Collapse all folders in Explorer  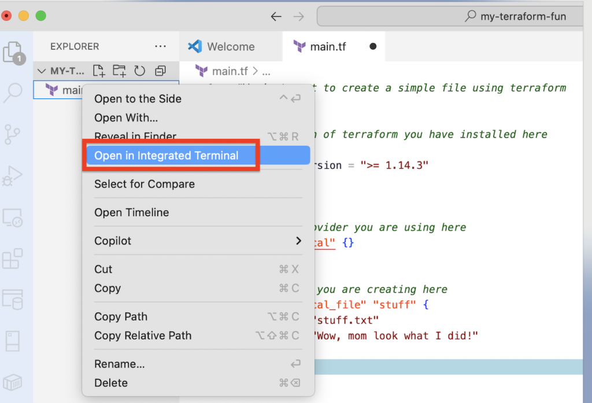[160, 71]
